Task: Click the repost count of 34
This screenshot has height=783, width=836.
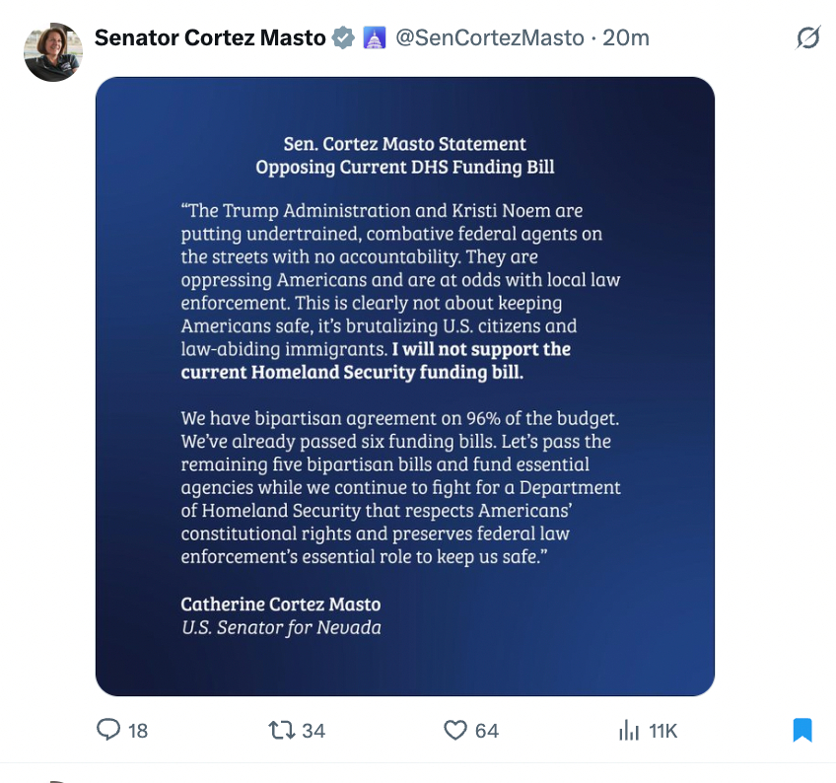Action: [x=313, y=731]
